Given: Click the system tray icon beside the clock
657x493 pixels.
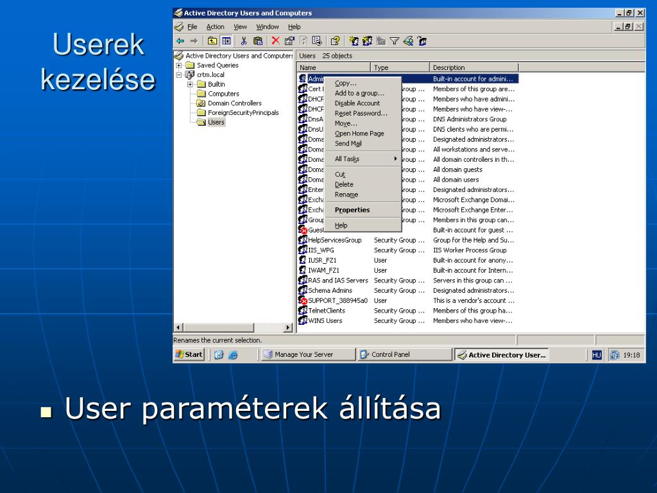Looking at the screenshot, I should click(x=614, y=355).
